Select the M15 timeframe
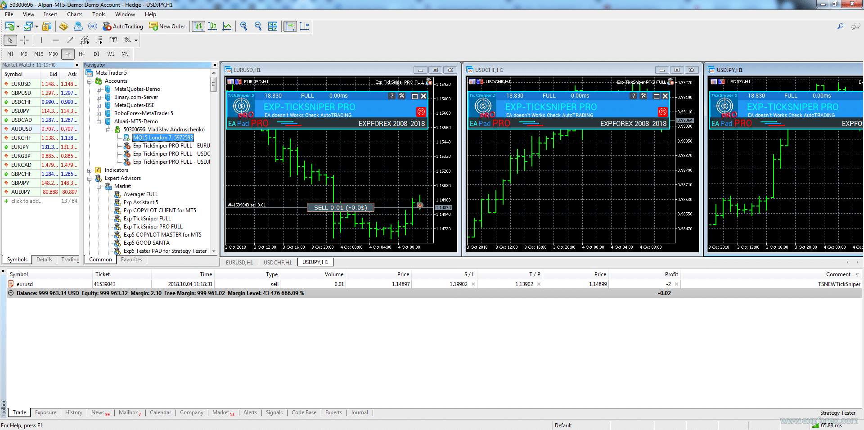The width and height of the screenshot is (864, 430). coord(39,54)
